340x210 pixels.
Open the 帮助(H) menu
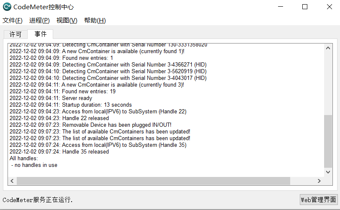coord(95,20)
